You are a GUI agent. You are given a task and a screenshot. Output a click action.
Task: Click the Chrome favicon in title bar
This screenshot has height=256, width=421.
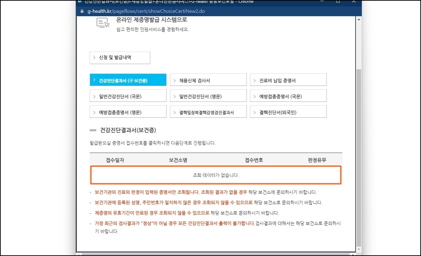pos(80,1)
